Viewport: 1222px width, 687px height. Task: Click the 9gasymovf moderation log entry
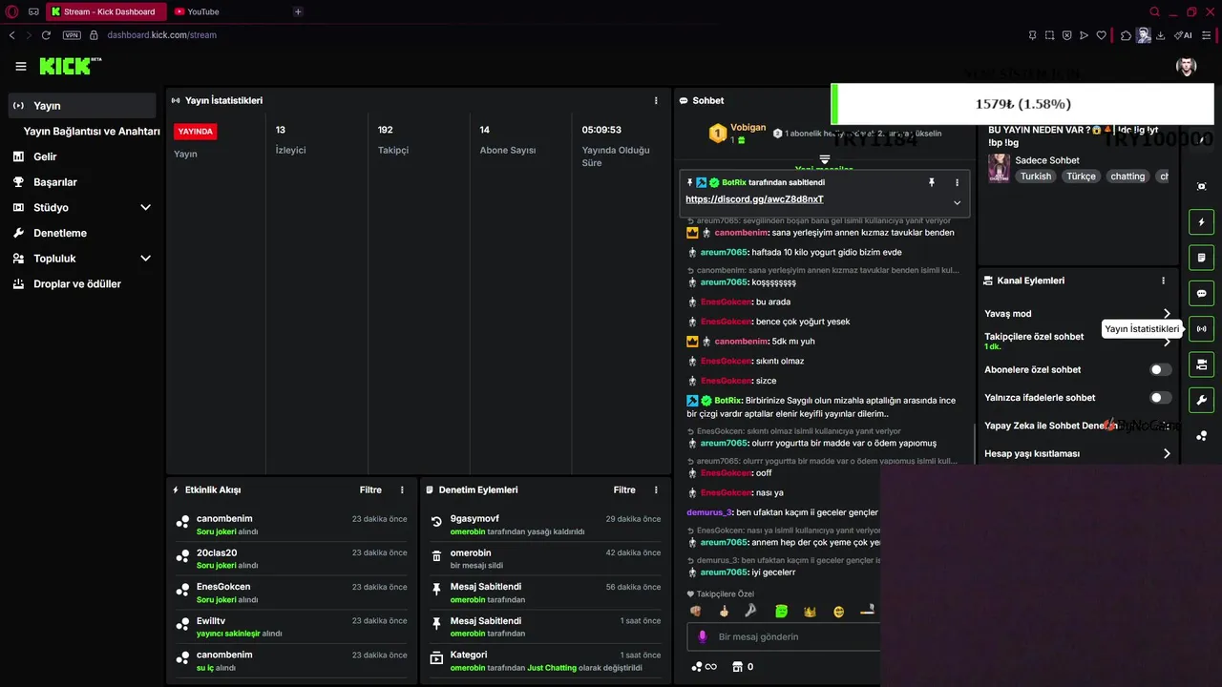pos(546,525)
